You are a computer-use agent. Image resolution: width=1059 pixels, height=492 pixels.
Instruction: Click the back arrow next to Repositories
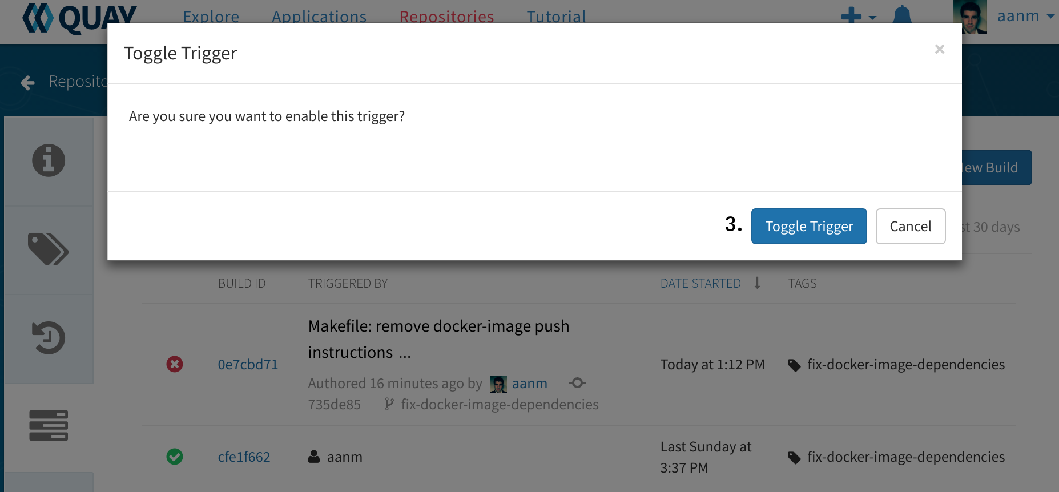(27, 83)
